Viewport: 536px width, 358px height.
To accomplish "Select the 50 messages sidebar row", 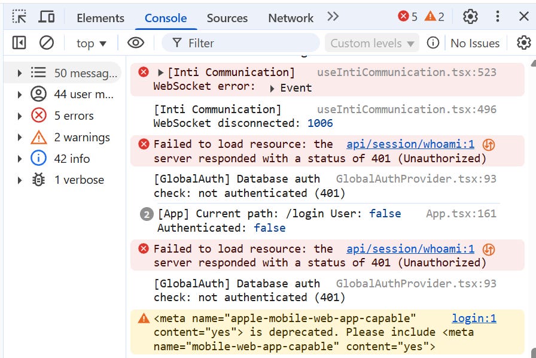I will (63, 73).
